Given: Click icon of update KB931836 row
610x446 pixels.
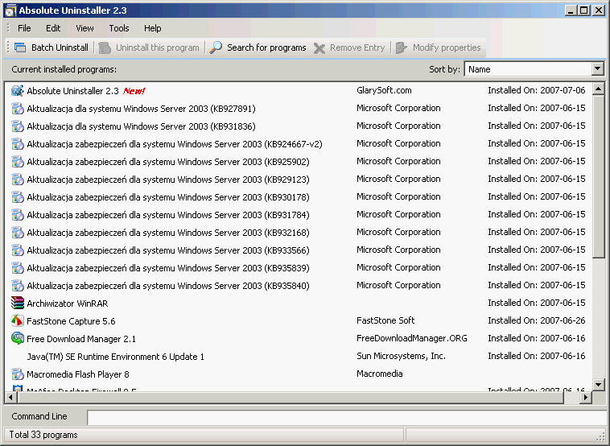Looking at the screenshot, I should click(x=18, y=126).
